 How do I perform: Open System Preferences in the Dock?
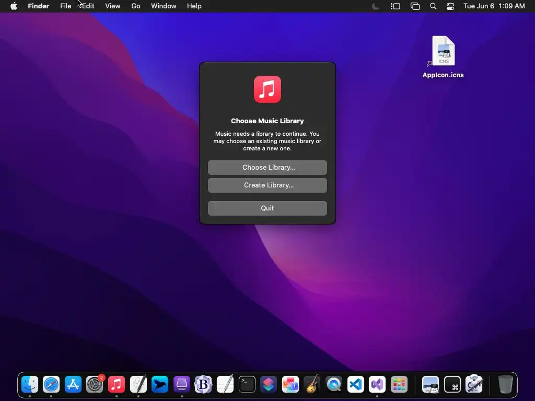(95, 384)
